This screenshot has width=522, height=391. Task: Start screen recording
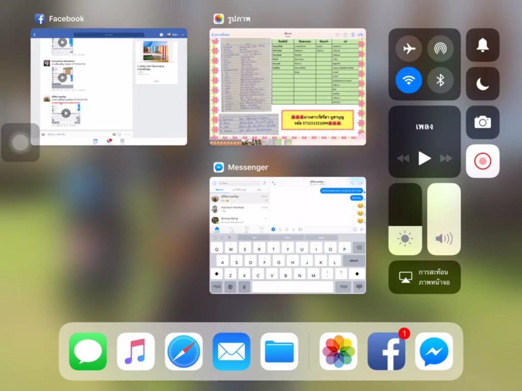tap(482, 161)
